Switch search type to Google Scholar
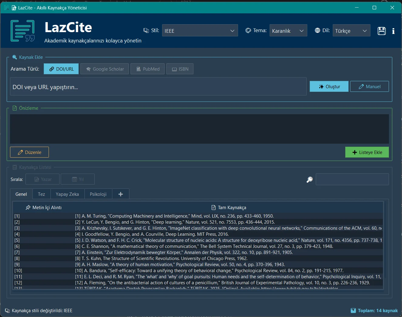 pos(105,69)
